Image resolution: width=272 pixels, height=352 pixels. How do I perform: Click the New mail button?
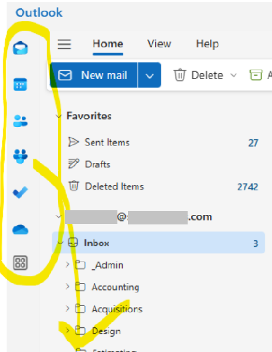(94, 75)
